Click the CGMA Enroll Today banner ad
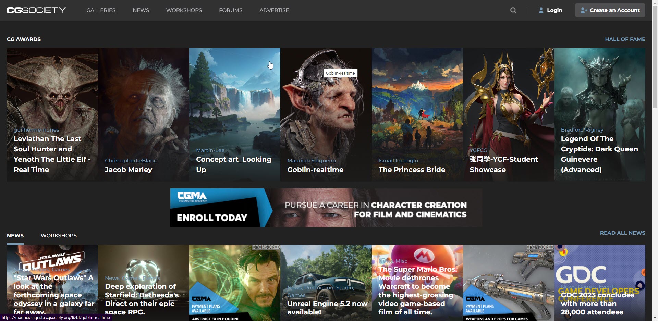Screen dimensions: 658x321 [326, 208]
